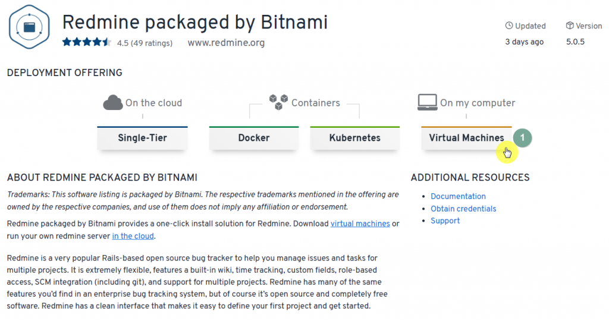Click the cloud icon above Single-Tier
609x321 pixels.
click(113, 103)
